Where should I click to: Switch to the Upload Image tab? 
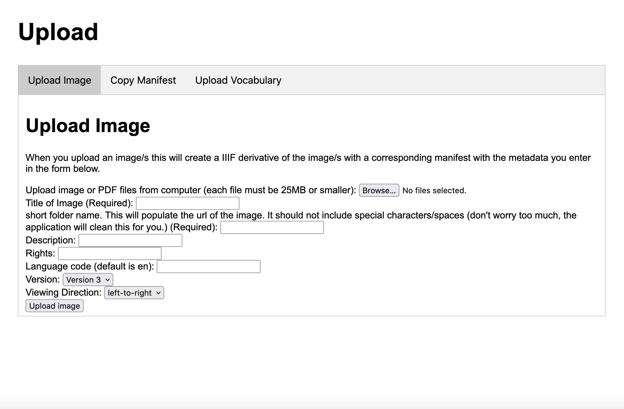(x=59, y=80)
